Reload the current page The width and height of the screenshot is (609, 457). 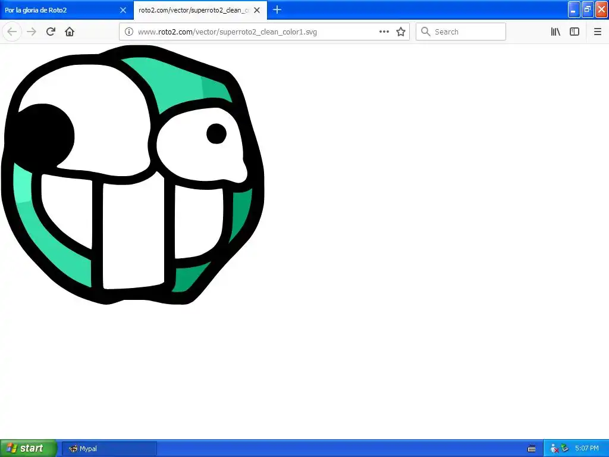(51, 32)
